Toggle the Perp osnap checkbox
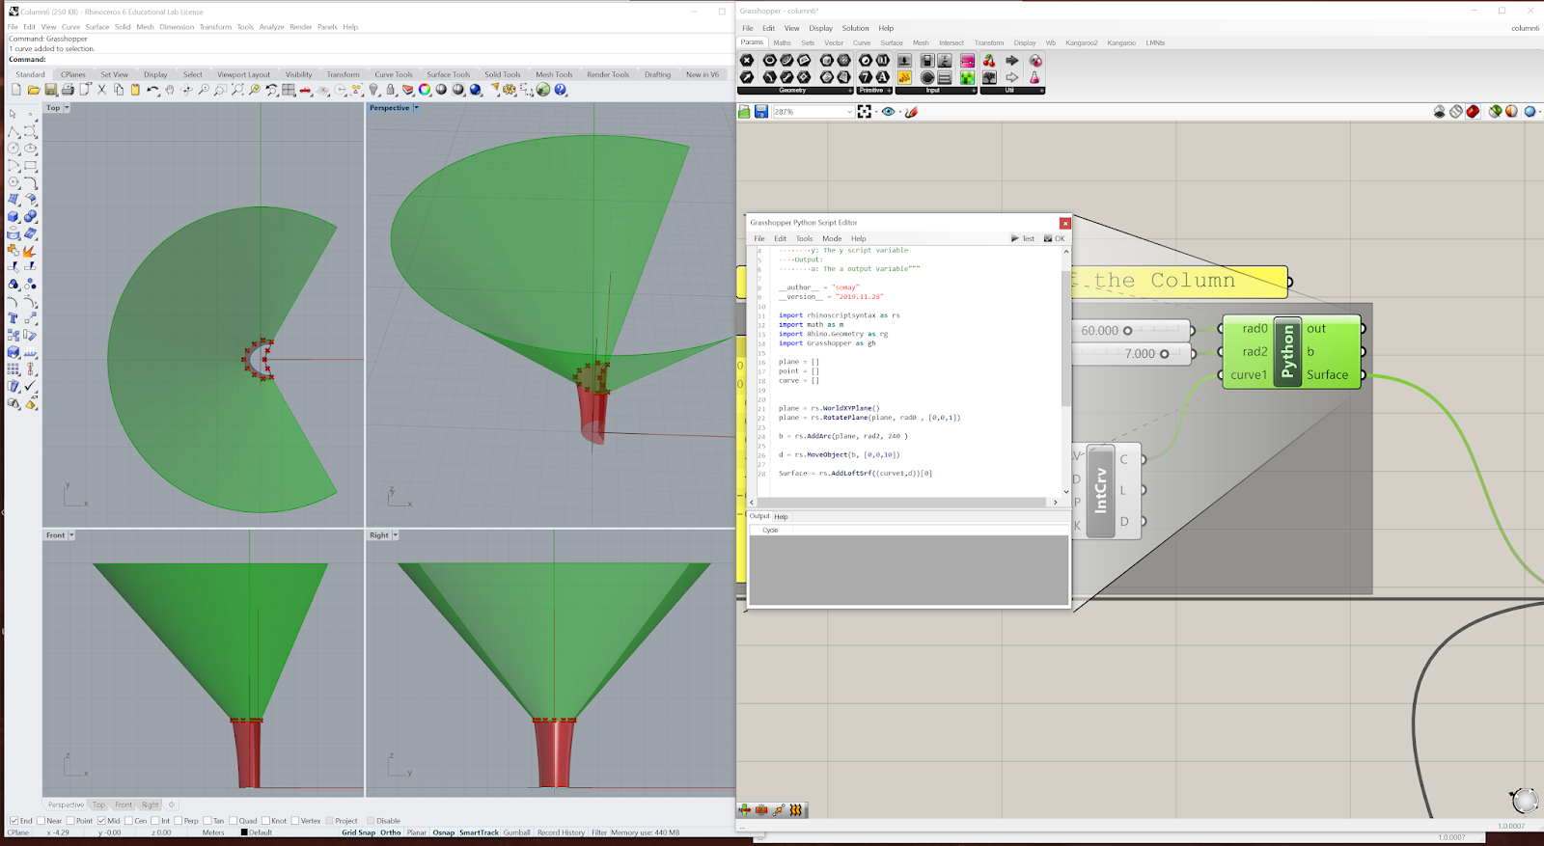 pyautogui.click(x=178, y=821)
